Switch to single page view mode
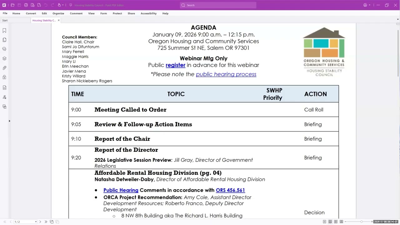Image resolution: width=400 pixels, height=225 pixels. point(324,222)
